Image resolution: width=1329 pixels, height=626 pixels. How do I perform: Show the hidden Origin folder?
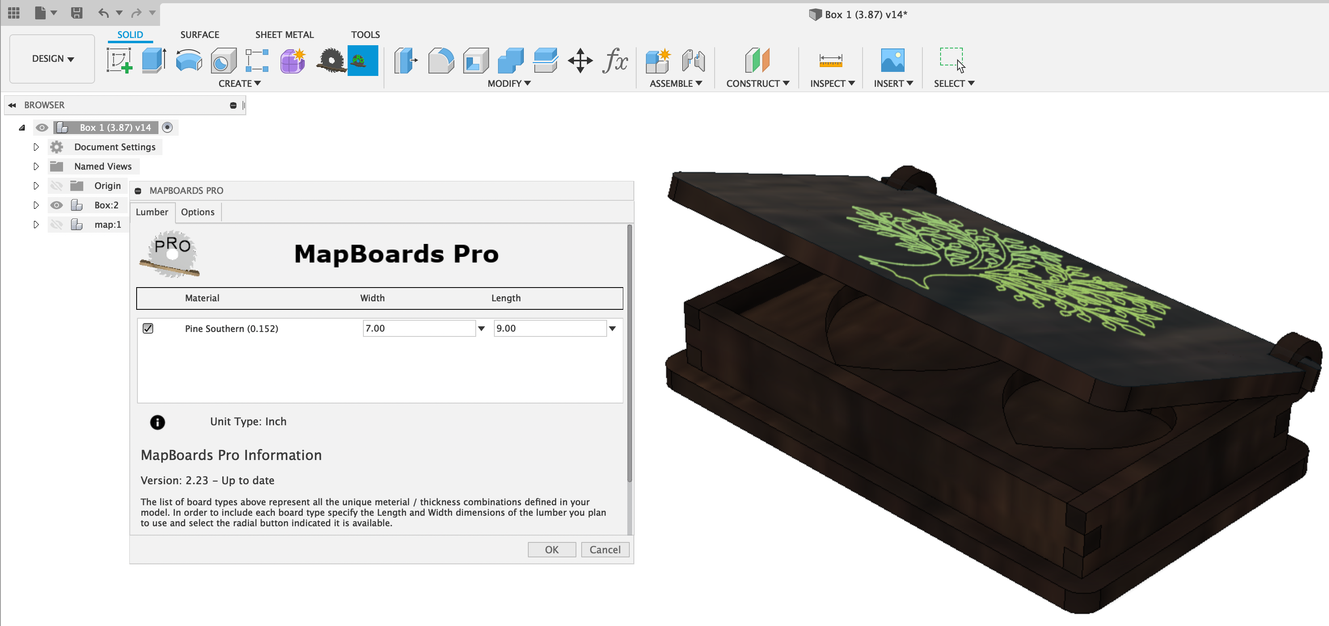coord(56,186)
